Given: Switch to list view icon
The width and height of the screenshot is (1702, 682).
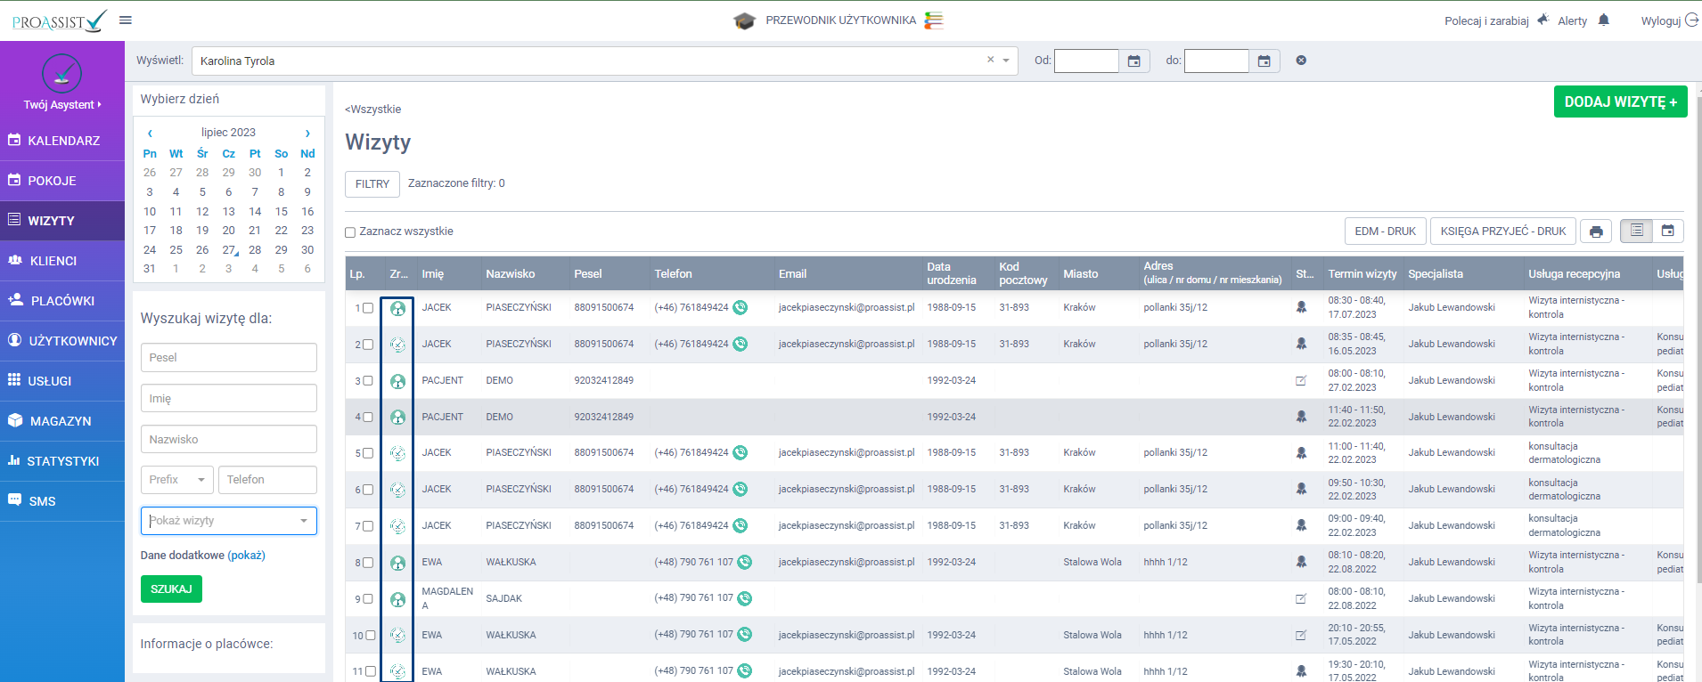Looking at the screenshot, I should click(1637, 231).
